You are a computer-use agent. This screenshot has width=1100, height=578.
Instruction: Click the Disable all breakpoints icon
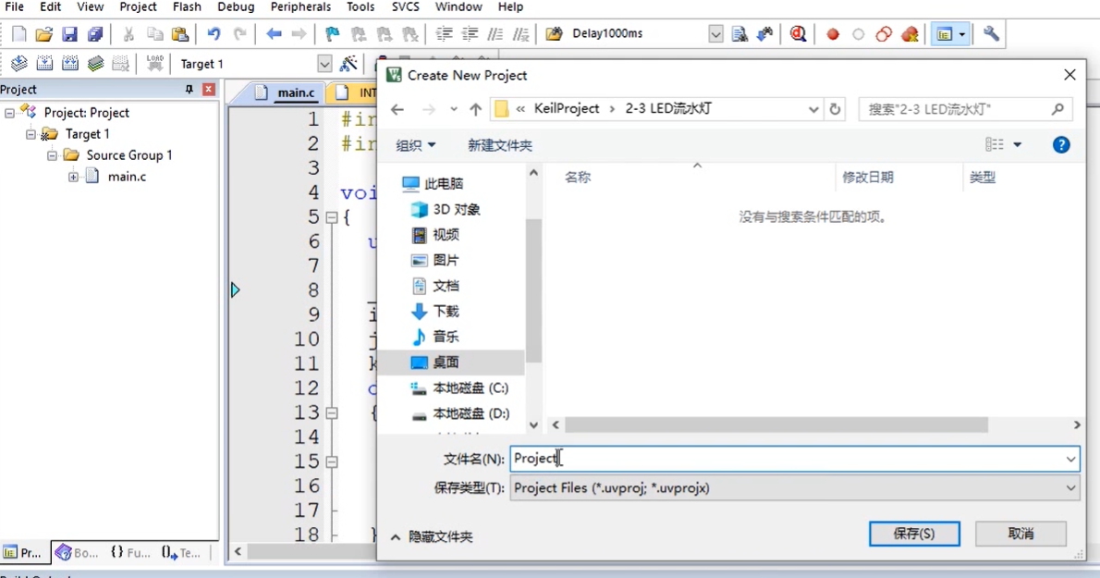coord(884,33)
